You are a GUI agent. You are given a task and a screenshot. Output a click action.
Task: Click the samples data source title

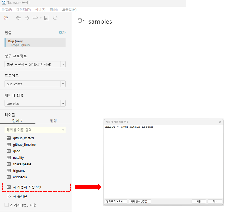coord(100,21)
